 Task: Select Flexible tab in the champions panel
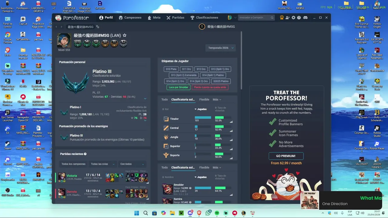pos(204,167)
